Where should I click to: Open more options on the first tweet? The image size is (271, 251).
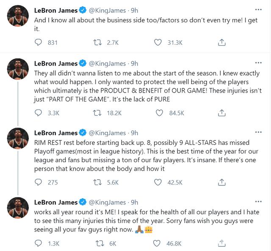click(x=258, y=9)
